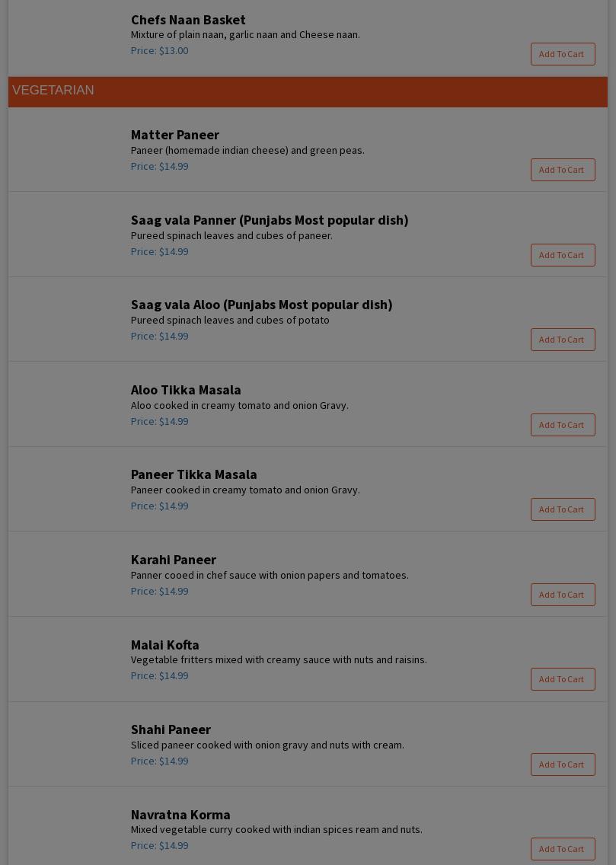Select the Saag vala Panner dish title
The width and height of the screenshot is (616, 865).
[x=269, y=220]
